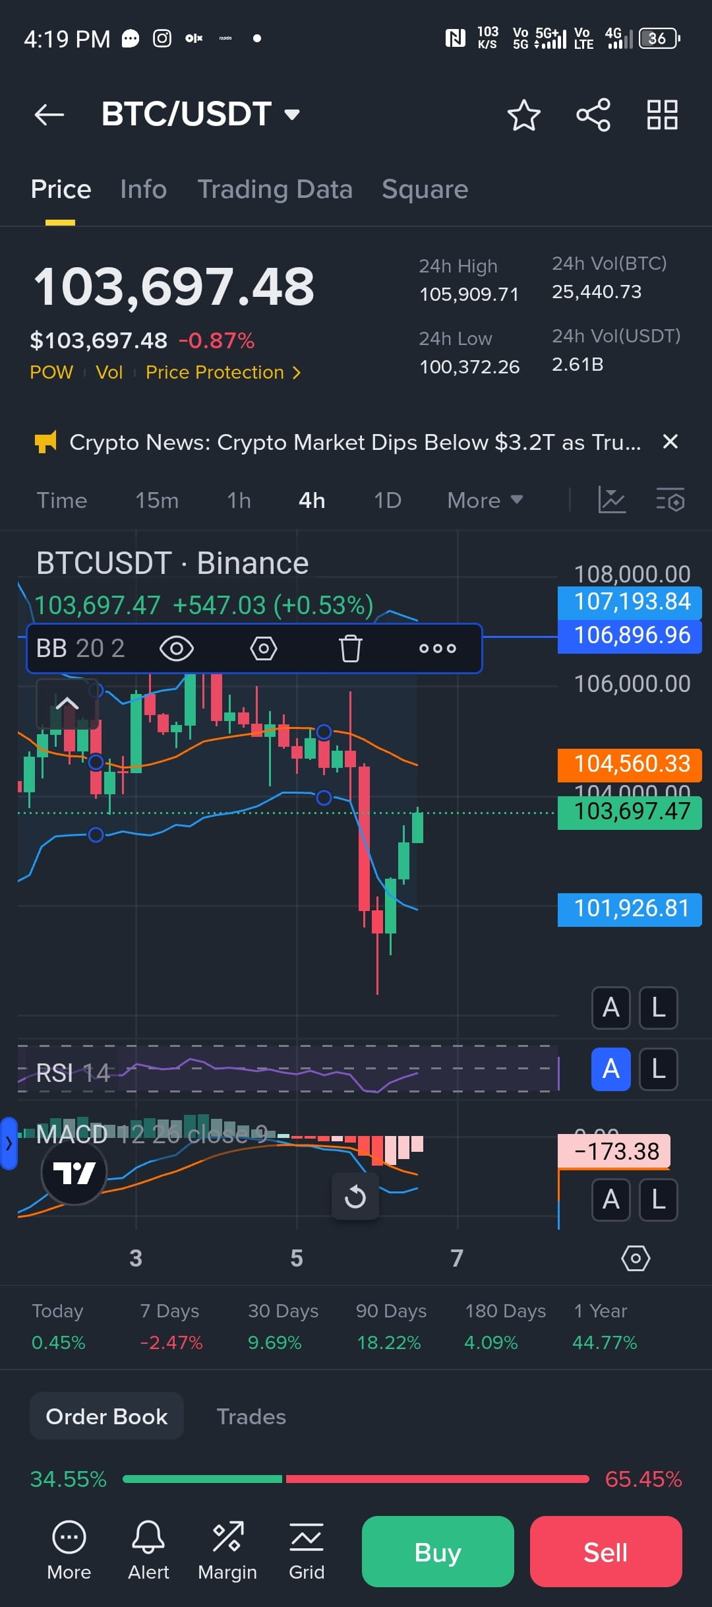712x1607 pixels.
Task: Set a price Alert with the bell icon
Action: pyautogui.click(x=148, y=1551)
